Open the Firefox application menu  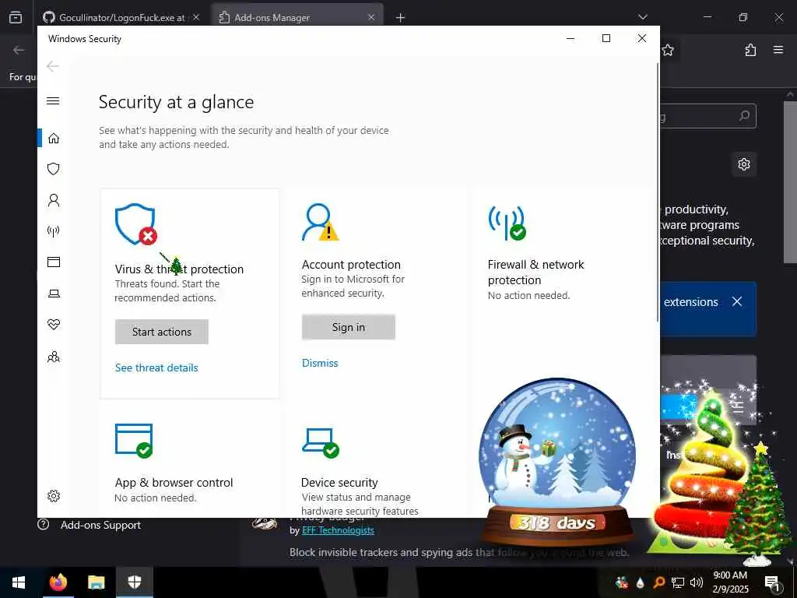tap(778, 50)
